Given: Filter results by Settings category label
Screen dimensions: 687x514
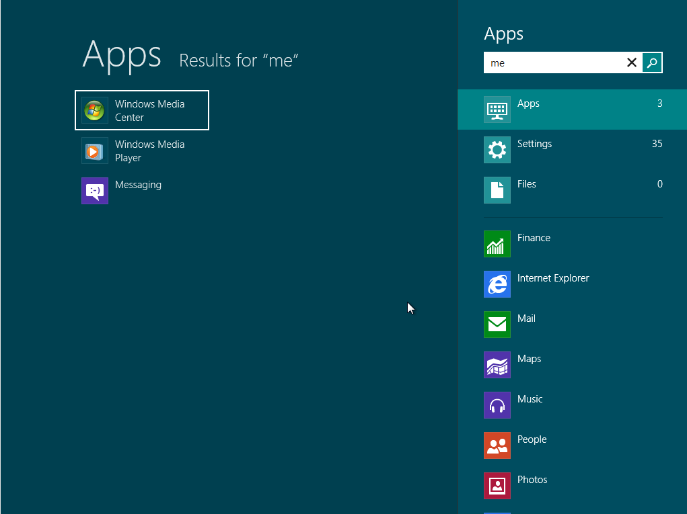Looking at the screenshot, I should coord(534,144).
